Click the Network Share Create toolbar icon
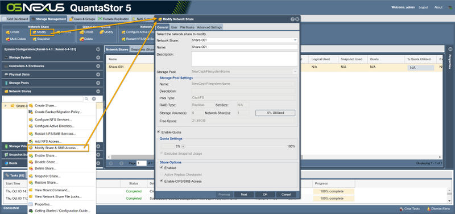 click(7, 32)
